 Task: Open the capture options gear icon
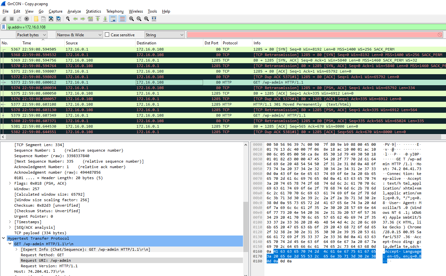click(x=27, y=19)
